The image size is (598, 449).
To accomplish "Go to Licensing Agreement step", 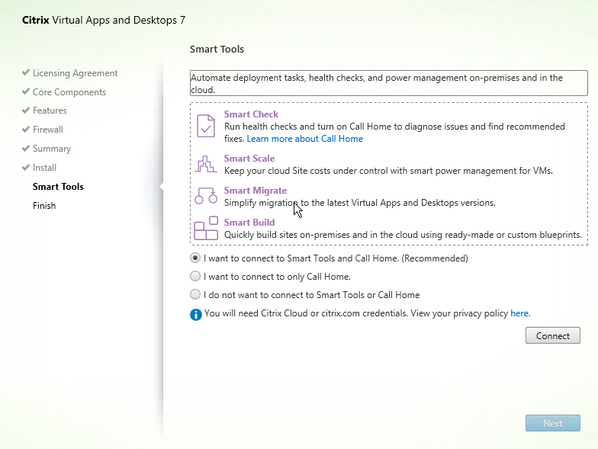I will click(75, 73).
